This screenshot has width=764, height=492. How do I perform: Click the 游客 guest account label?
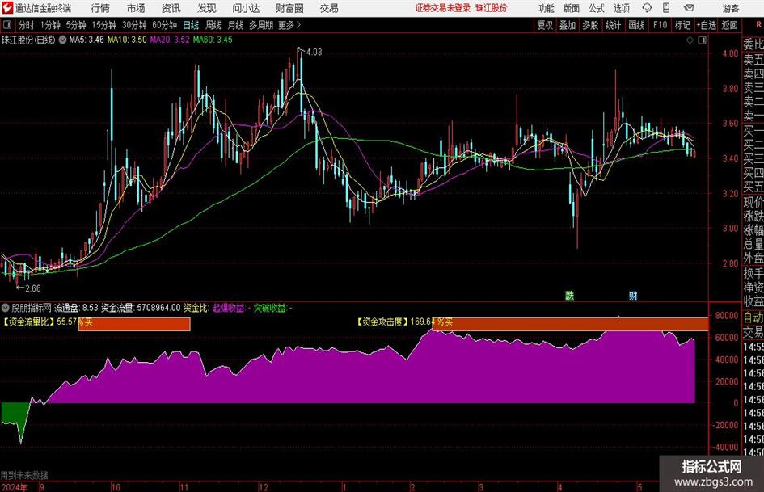730,8
